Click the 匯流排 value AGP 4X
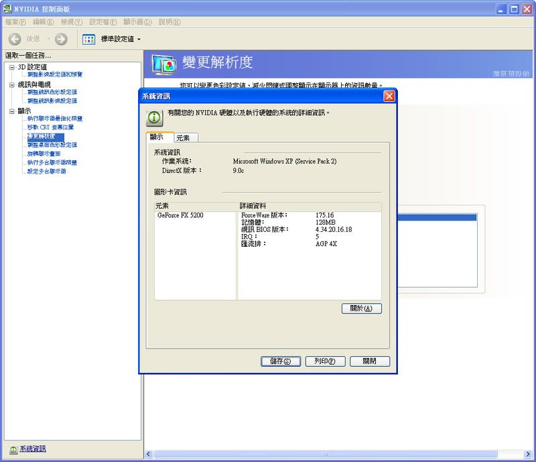 (x=326, y=244)
